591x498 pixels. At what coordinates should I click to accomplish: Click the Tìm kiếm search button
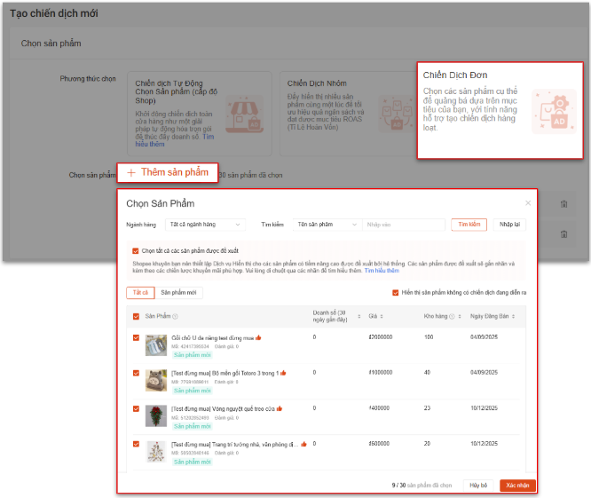(x=469, y=225)
